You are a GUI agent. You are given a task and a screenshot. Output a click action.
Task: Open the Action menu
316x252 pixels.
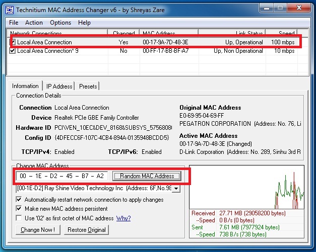[34, 23]
